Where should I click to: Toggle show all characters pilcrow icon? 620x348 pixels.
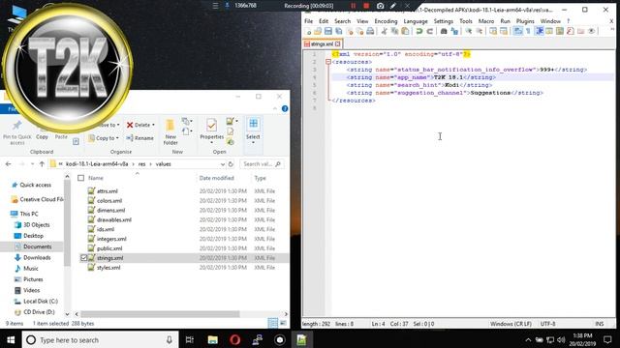(x=528, y=32)
